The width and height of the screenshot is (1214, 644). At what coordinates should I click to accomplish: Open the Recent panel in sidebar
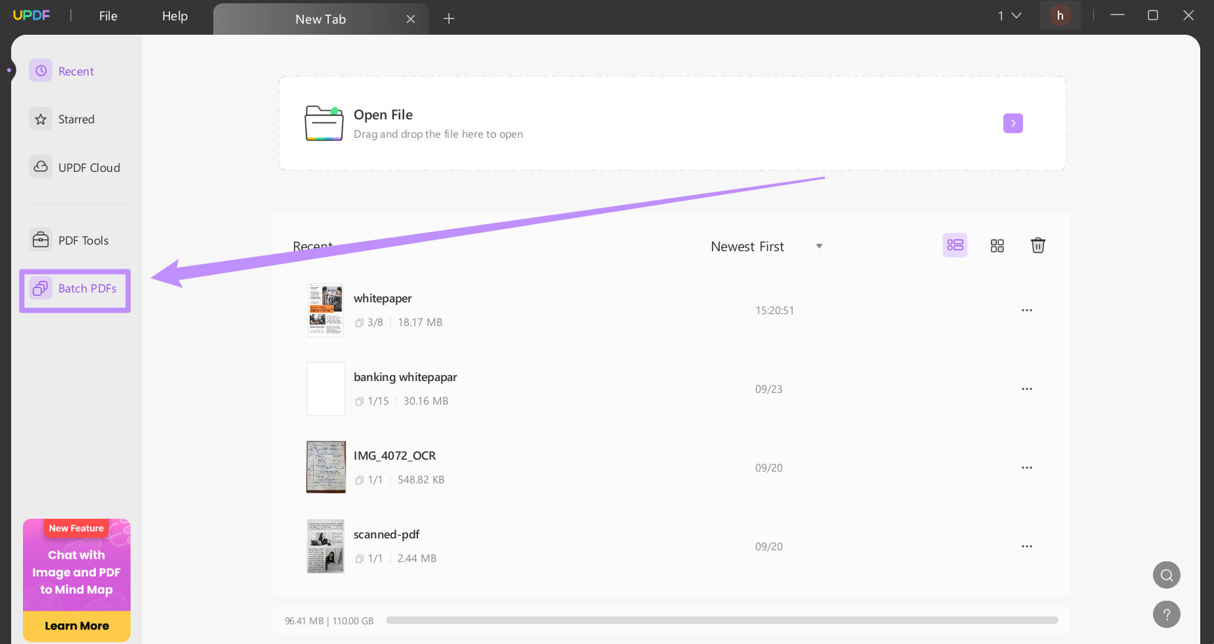click(76, 70)
